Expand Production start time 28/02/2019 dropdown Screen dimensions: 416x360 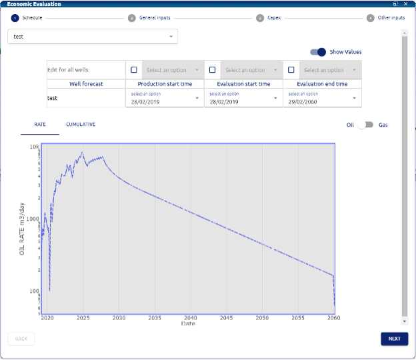coord(165,98)
